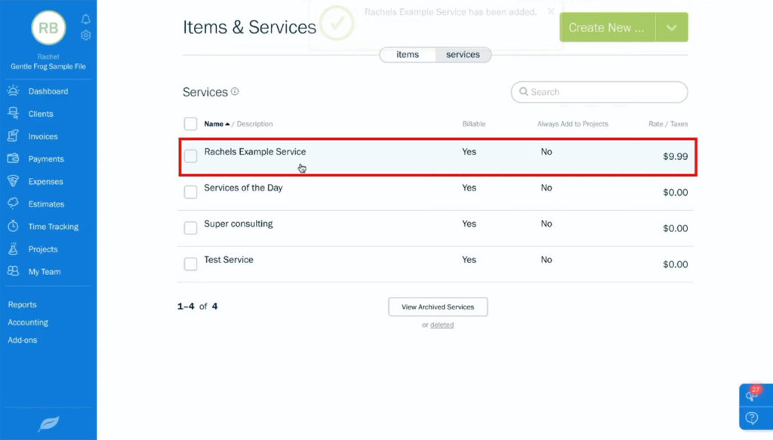Open the help question mark bubble
This screenshot has width=773, height=440.
point(750,417)
